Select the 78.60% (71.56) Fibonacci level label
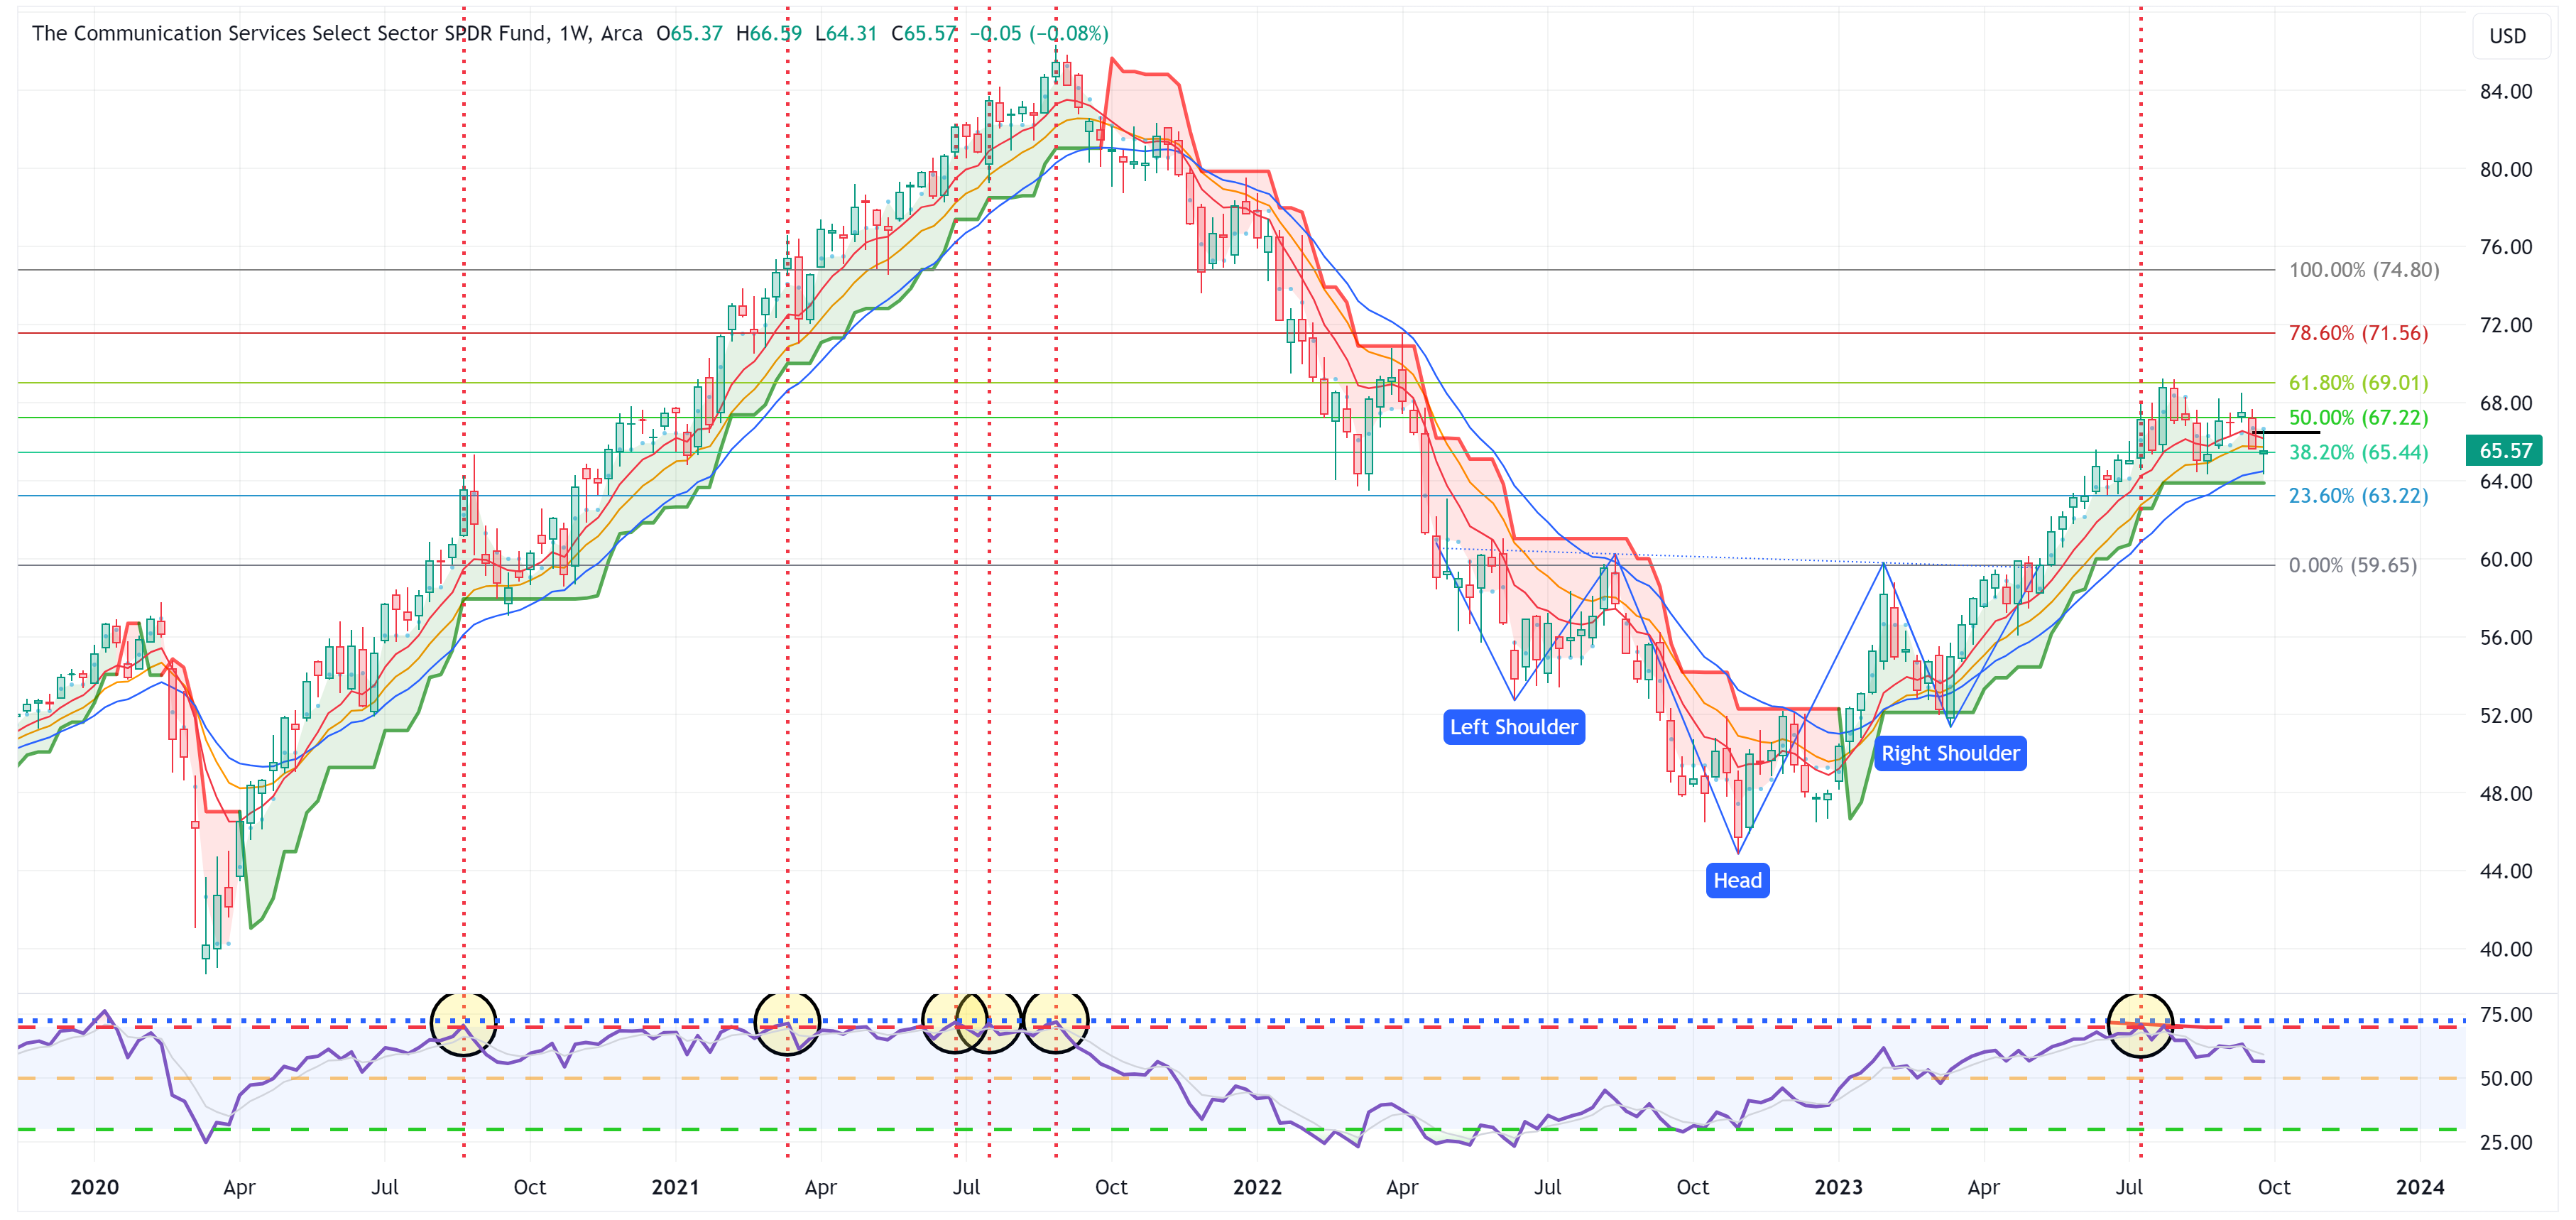This screenshot has height=1220, width=2576. tap(2358, 333)
